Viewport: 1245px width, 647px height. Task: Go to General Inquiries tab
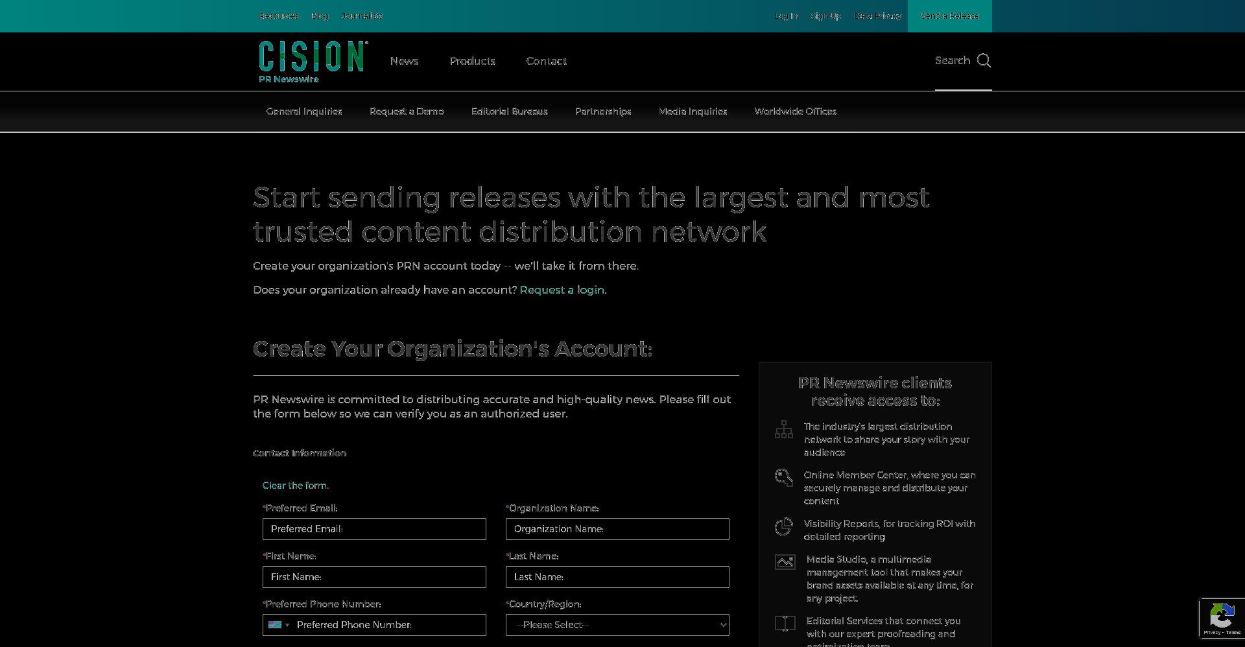(304, 112)
